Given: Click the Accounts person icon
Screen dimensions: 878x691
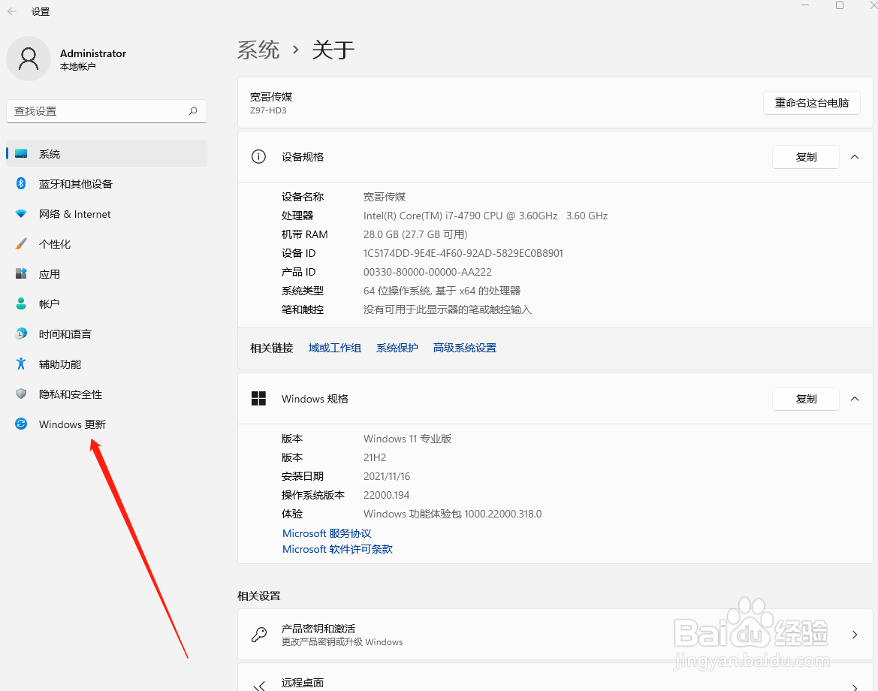Looking at the screenshot, I should tap(21, 303).
